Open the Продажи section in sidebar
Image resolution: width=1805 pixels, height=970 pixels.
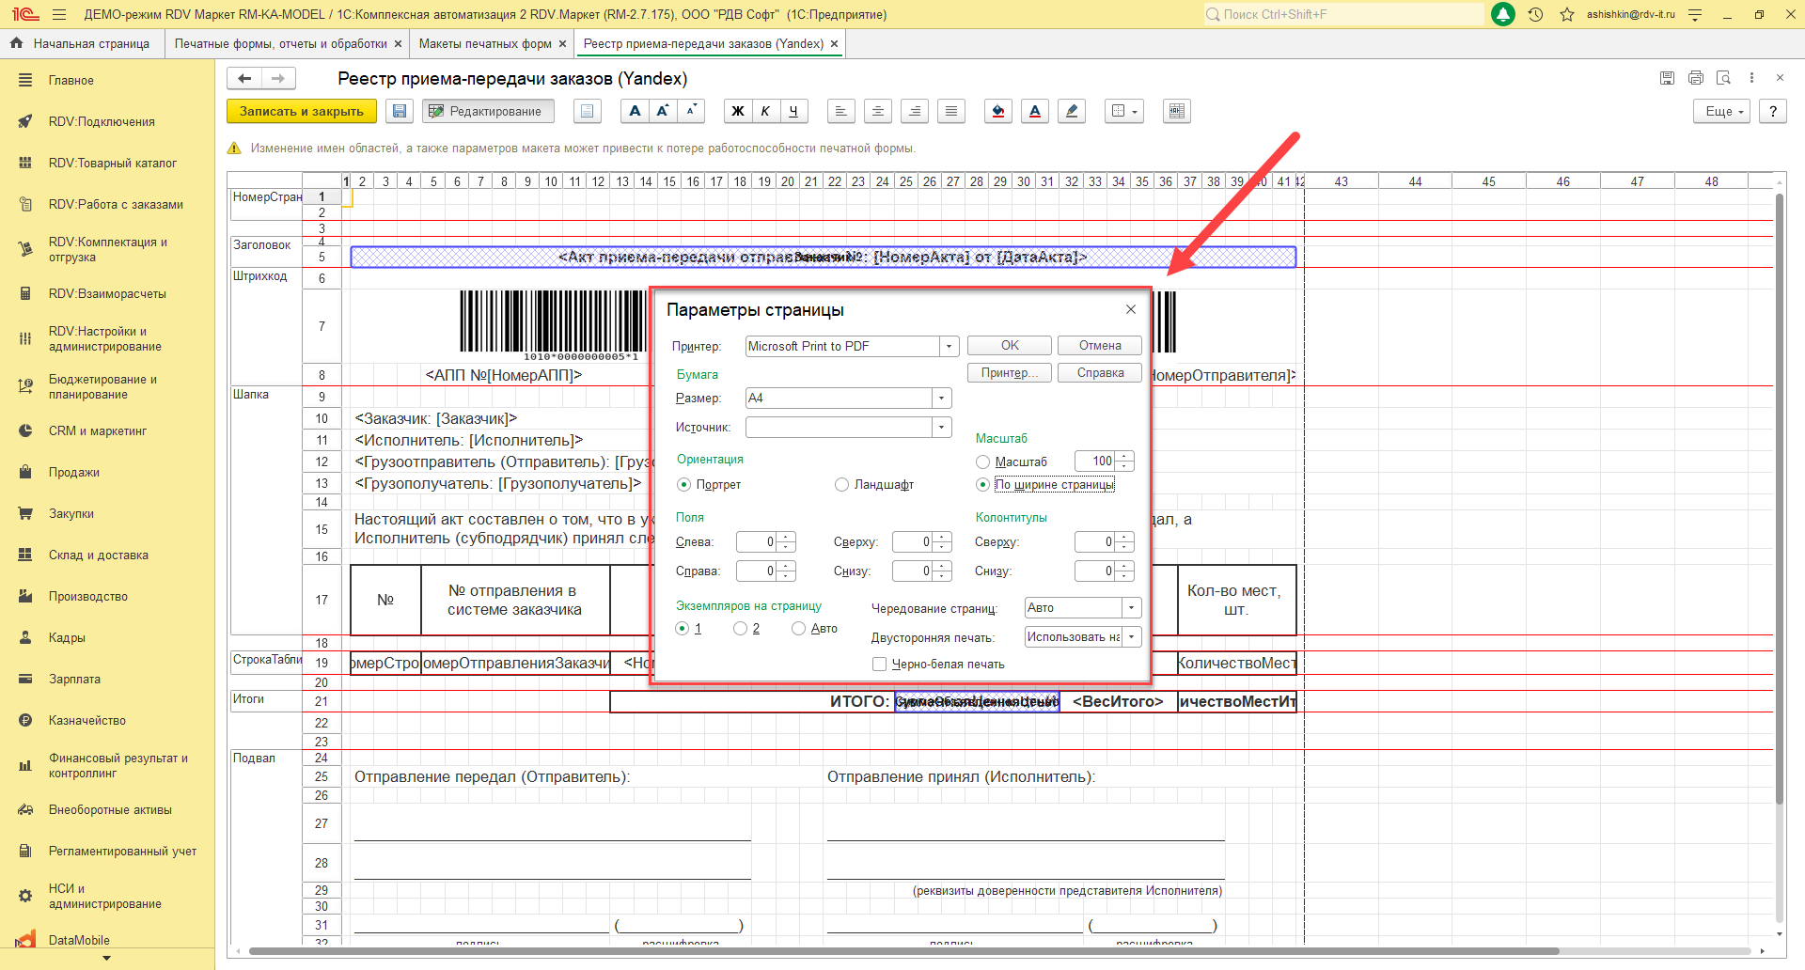point(74,473)
